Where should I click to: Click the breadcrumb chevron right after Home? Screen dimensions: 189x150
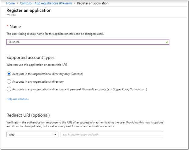pos(17,3)
